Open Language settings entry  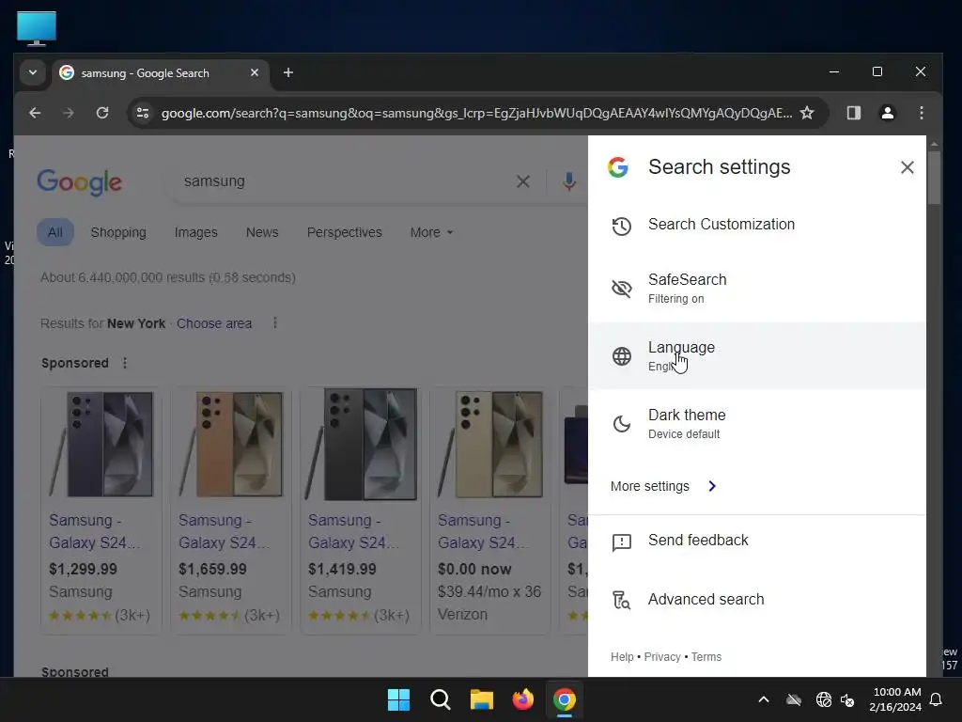(756, 355)
